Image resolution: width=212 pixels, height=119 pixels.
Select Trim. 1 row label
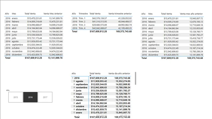[82, 18]
